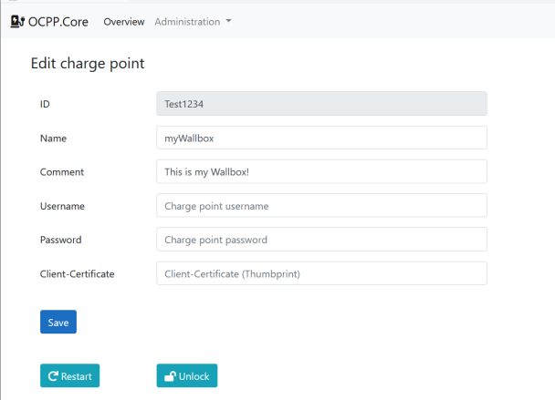This screenshot has width=555, height=400.
Task: Select the Charge point username input
Action: pos(321,206)
